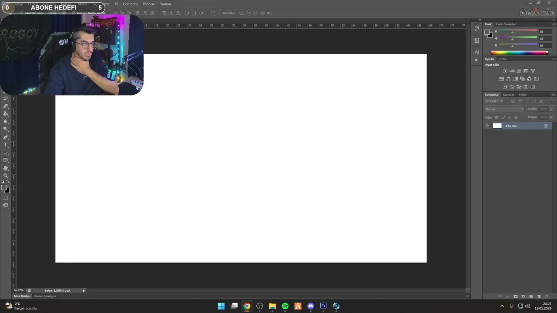Open the Pencere menu
Viewport: 557px width, 313px height.
tap(149, 4)
